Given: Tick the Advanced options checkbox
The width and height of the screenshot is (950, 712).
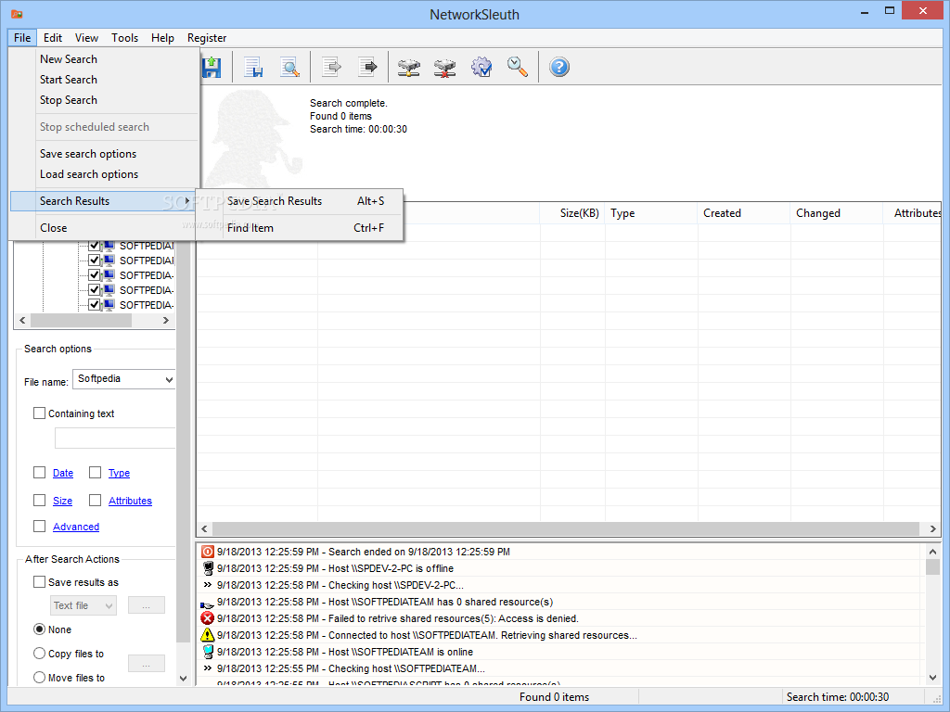Looking at the screenshot, I should coord(39,527).
